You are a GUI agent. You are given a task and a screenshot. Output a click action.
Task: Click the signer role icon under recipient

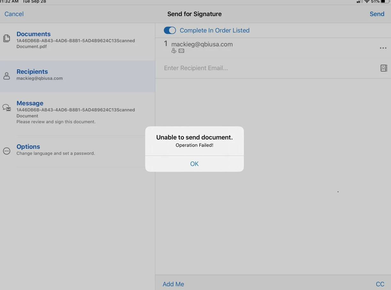pyautogui.click(x=174, y=51)
